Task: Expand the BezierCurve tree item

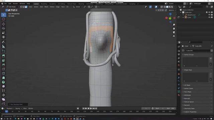Action: click(x=183, y=15)
